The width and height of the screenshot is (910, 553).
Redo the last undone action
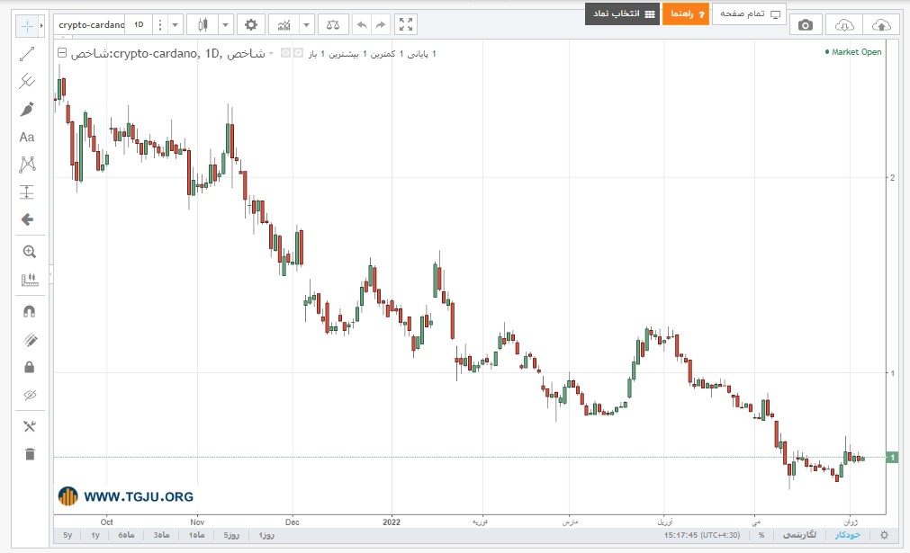[381, 25]
